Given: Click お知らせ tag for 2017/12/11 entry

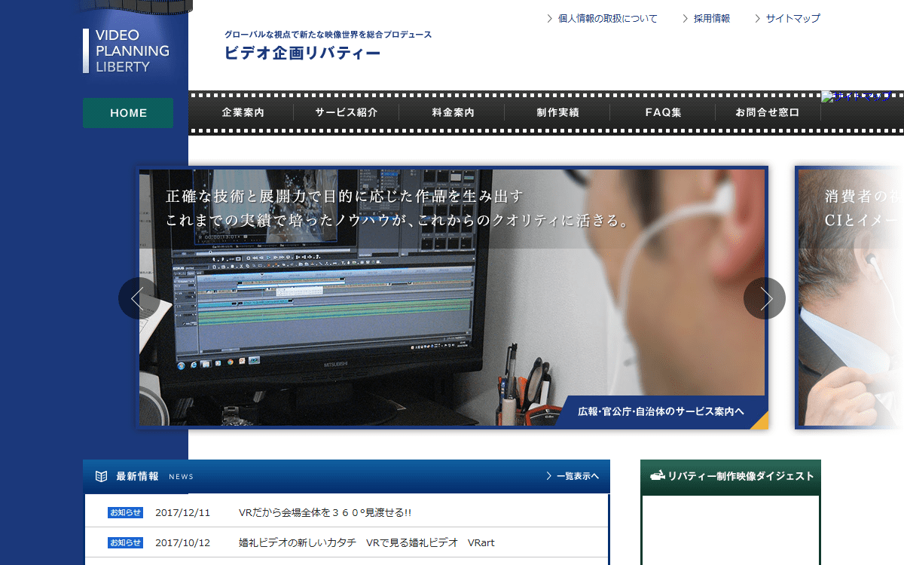Looking at the screenshot, I should [x=125, y=512].
